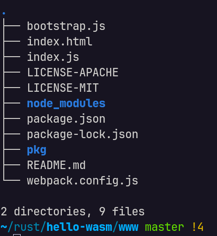Select webpack.config.js at the tree bottom
The height and width of the screenshot is (236, 217).
82,181
